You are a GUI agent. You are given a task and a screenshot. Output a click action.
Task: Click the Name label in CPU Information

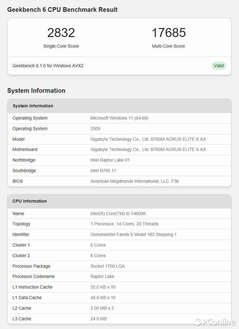pos(18,213)
